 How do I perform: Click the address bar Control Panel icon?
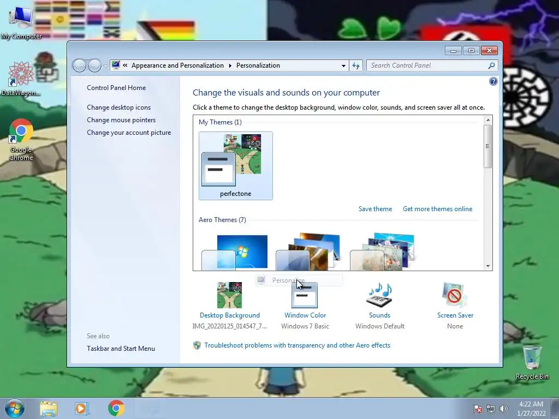pos(116,65)
